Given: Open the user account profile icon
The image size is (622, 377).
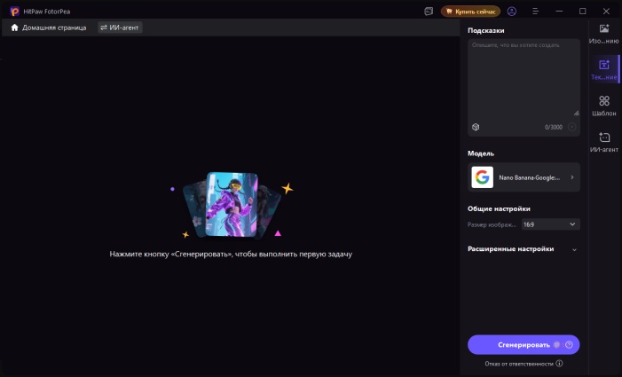Looking at the screenshot, I should 512,12.
